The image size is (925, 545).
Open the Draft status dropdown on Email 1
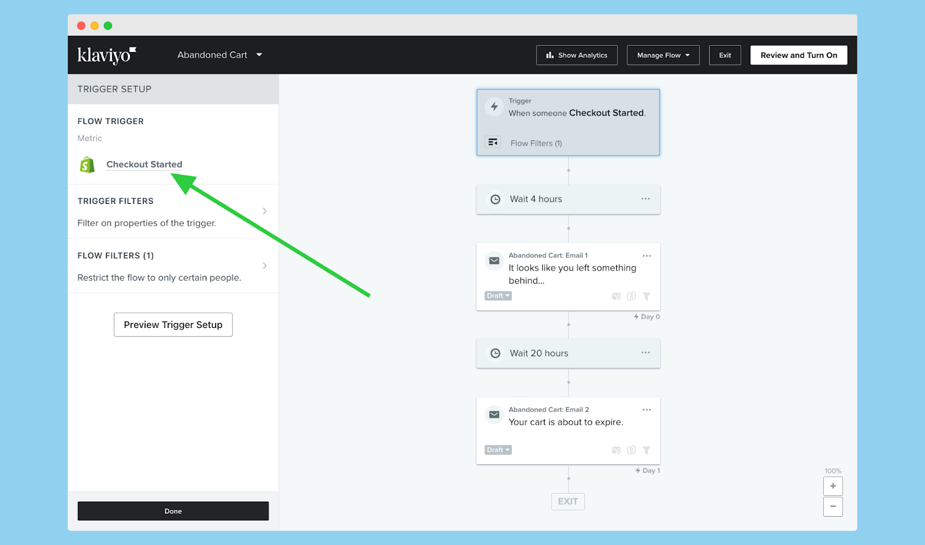click(x=498, y=296)
